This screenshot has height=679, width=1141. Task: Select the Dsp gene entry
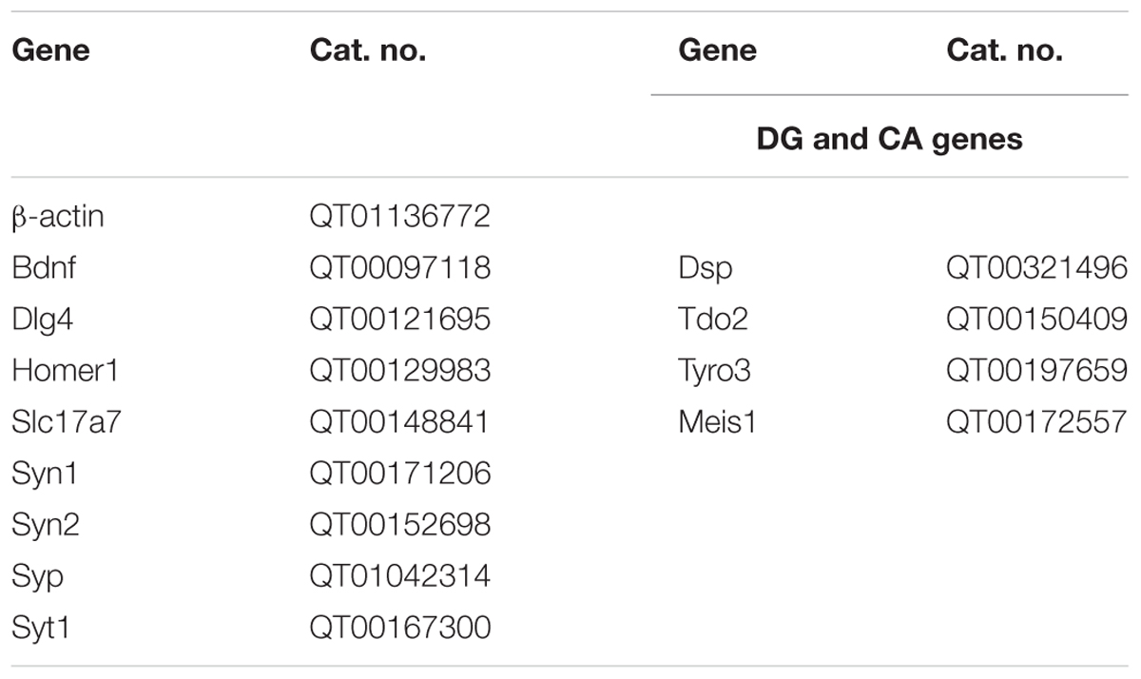[x=706, y=269]
